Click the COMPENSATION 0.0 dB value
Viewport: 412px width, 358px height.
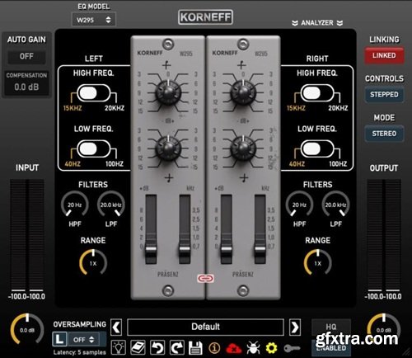[x=26, y=87]
